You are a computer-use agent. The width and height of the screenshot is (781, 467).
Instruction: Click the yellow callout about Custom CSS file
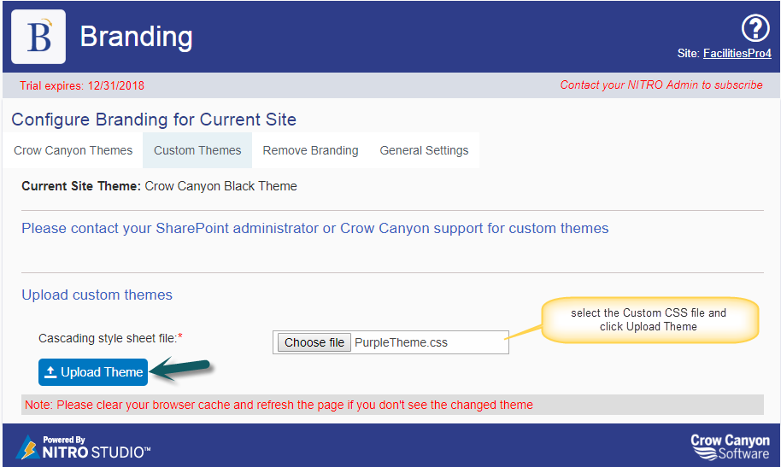click(648, 319)
